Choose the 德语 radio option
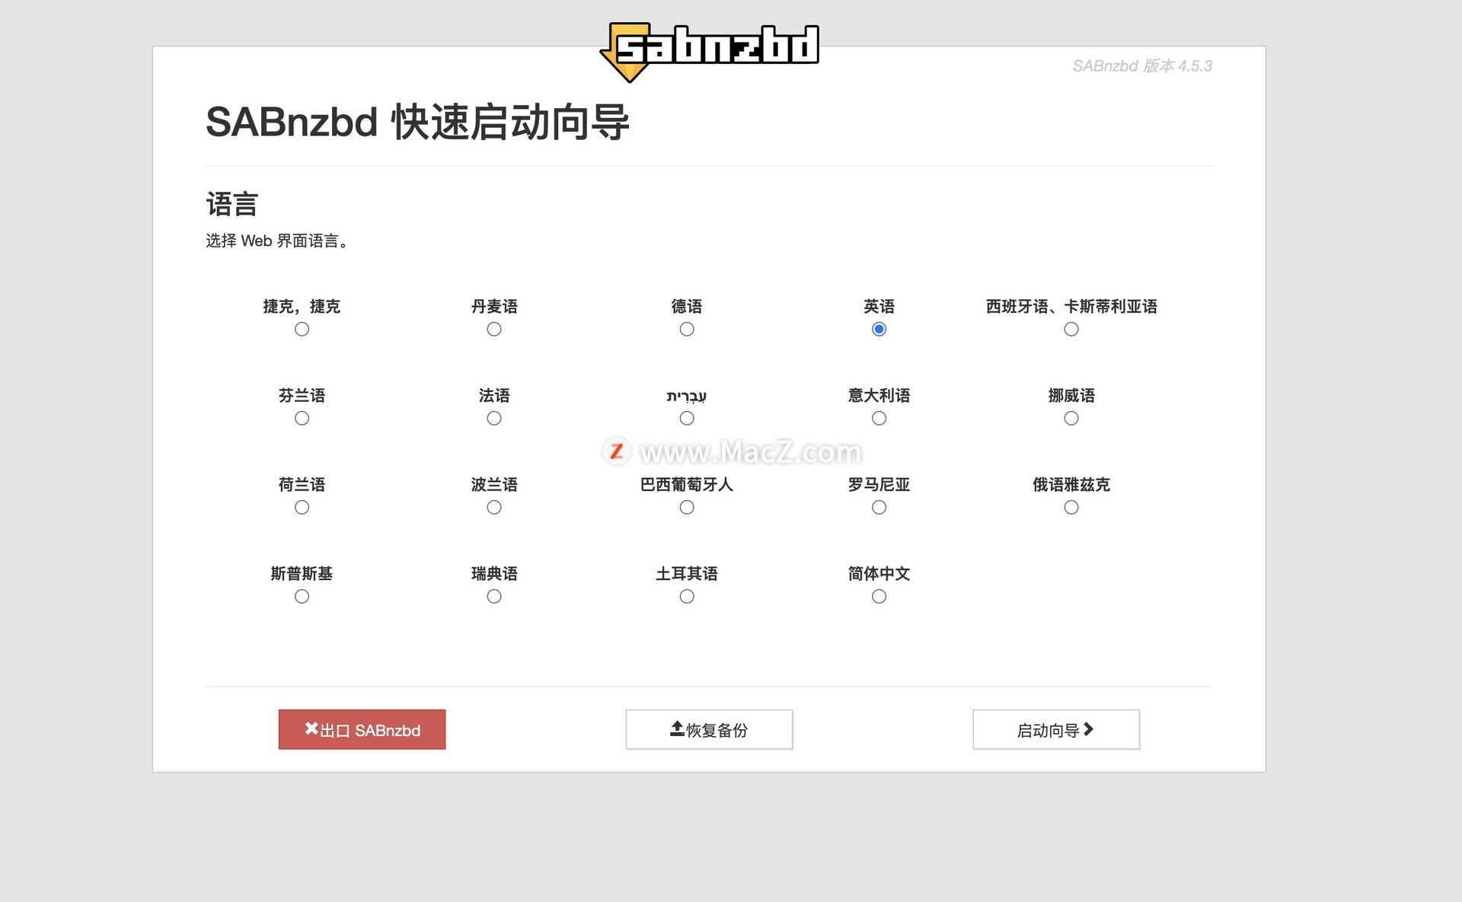Image resolution: width=1462 pixels, height=902 pixels. (687, 330)
